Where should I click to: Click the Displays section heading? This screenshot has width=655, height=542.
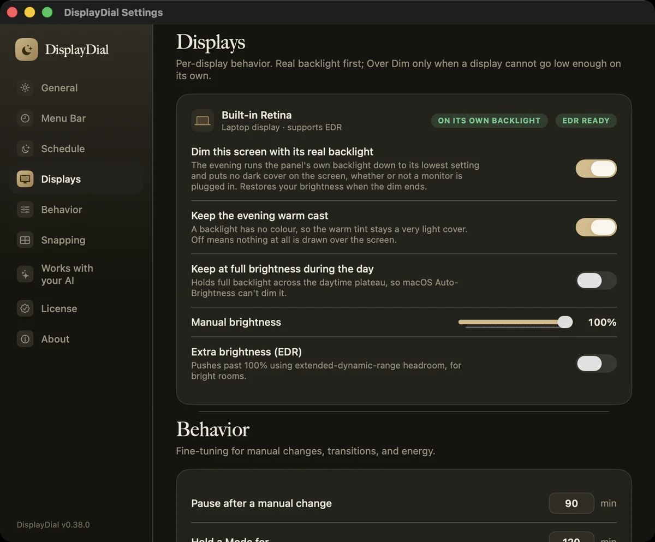211,43
